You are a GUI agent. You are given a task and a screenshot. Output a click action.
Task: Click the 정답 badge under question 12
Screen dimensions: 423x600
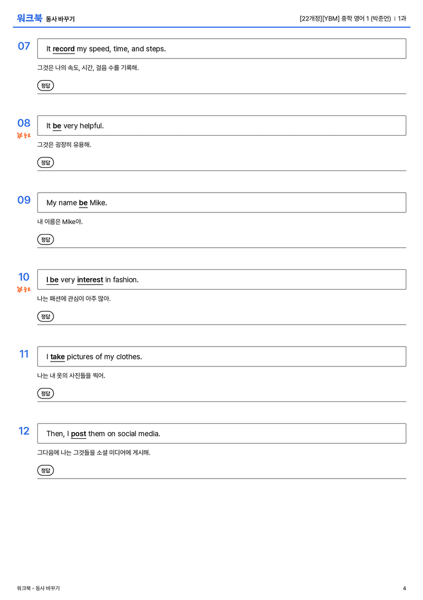(x=45, y=470)
